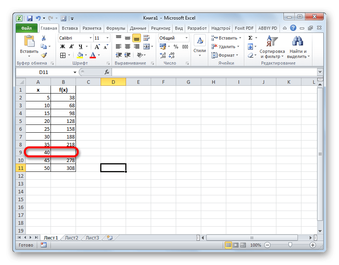Click the Undo arrow icon
The image size is (339, 265).
click(x=38, y=18)
